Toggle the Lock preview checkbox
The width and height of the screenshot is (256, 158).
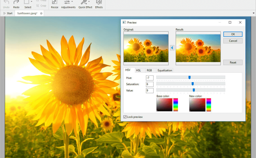(125, 117)
